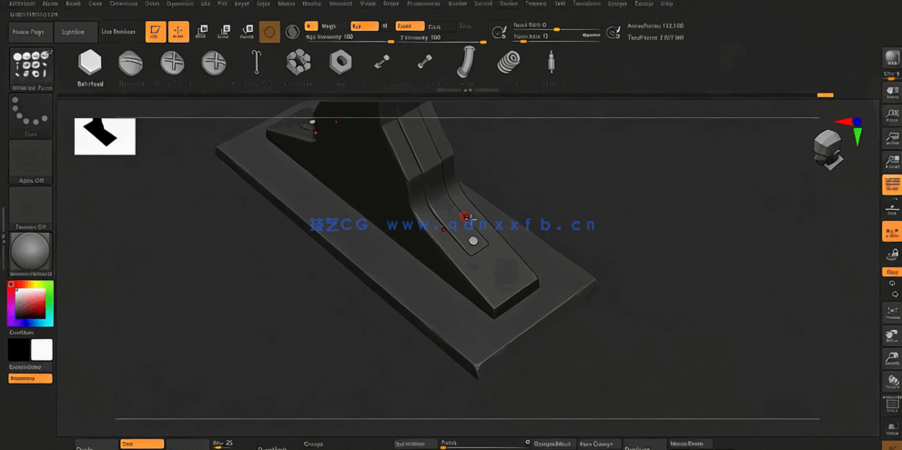Open the Color menu in the menu bar
The image size is (902, 450).
(96, 4)
